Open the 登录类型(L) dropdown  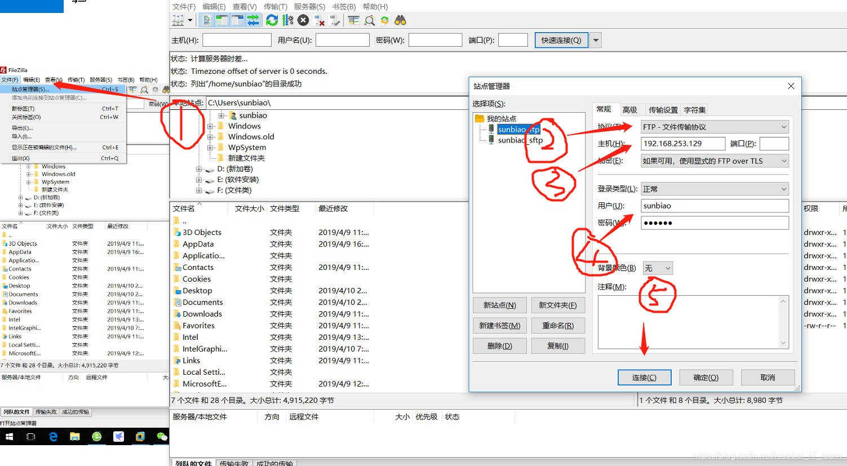click(715, 189)
